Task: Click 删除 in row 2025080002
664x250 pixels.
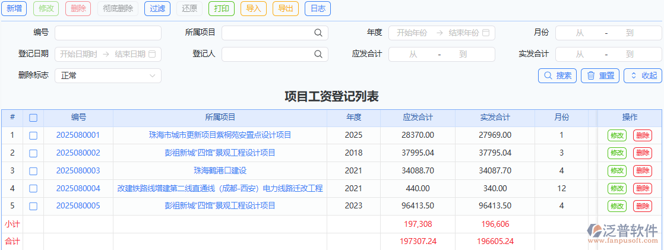Action: [x=643, y=153]
